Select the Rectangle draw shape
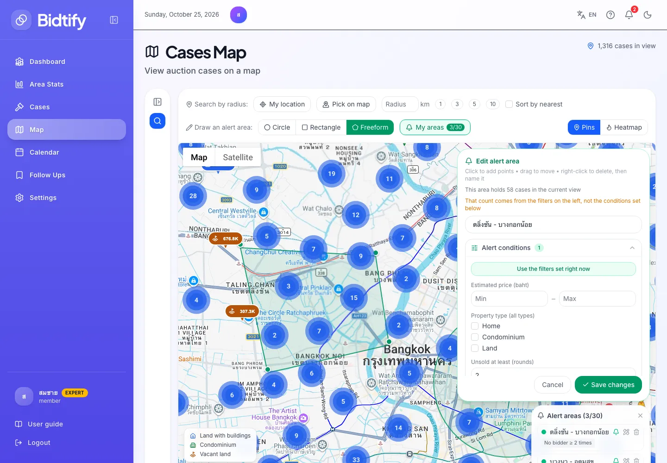 coord(321,127)
